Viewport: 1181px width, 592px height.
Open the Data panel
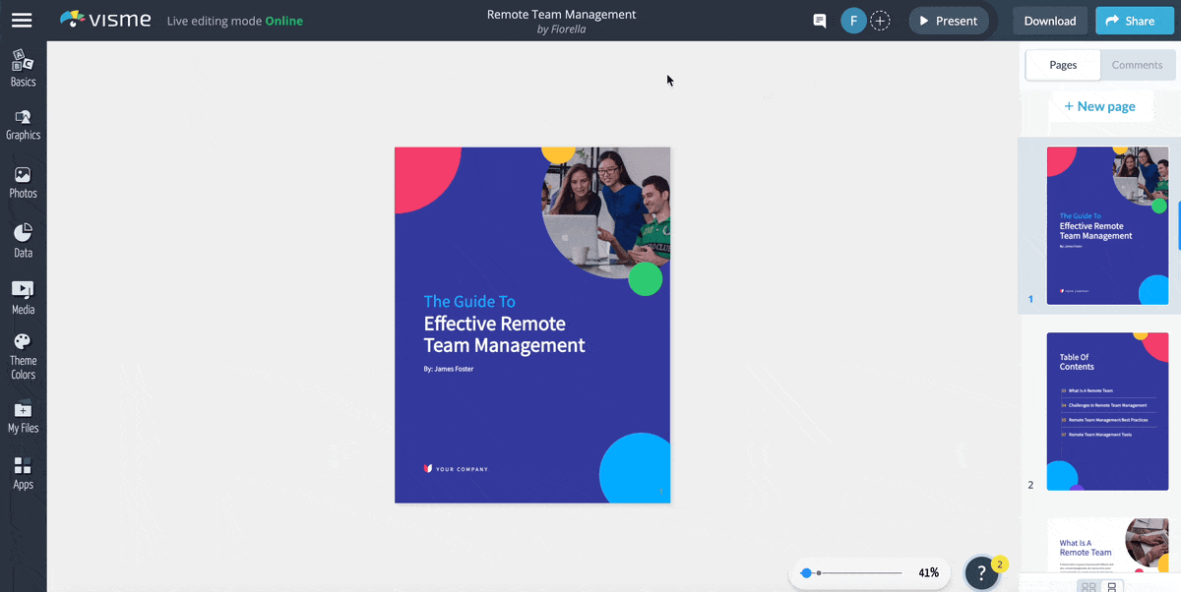23,241
